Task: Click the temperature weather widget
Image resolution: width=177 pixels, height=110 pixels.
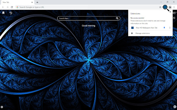Action: tap(175, 13)
